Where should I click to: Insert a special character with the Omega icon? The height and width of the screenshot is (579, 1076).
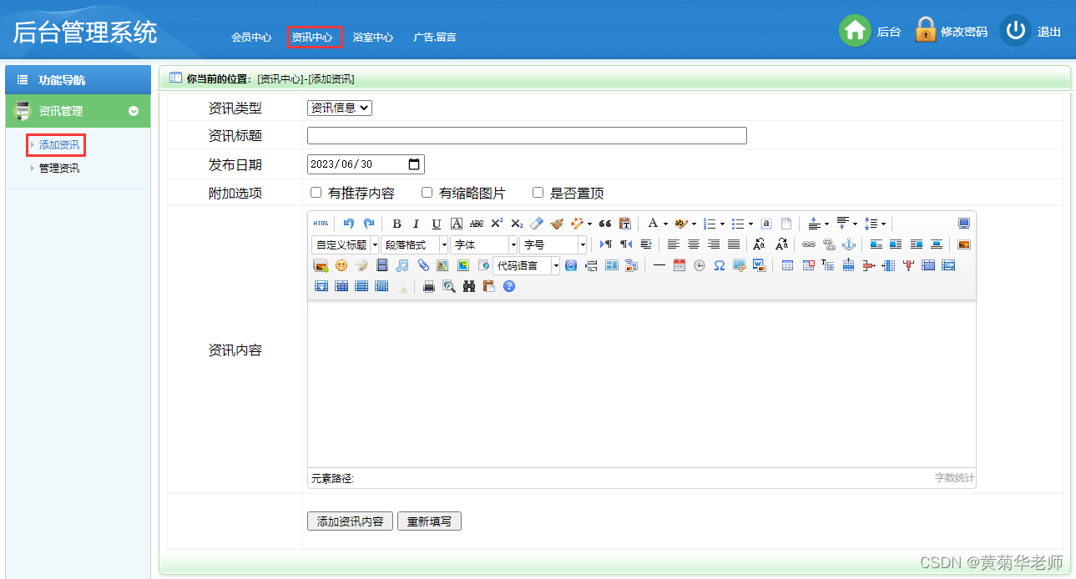[x=719, y=265]
